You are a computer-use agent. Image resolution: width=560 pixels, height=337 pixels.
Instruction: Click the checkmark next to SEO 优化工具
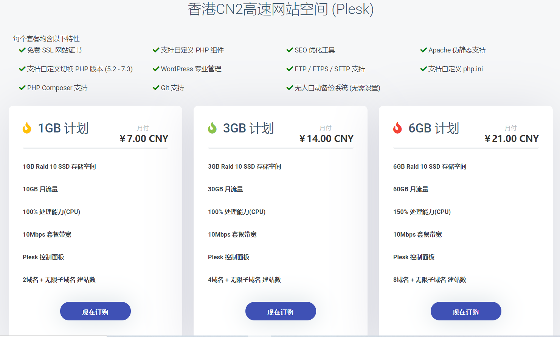[x=290, y=50]
